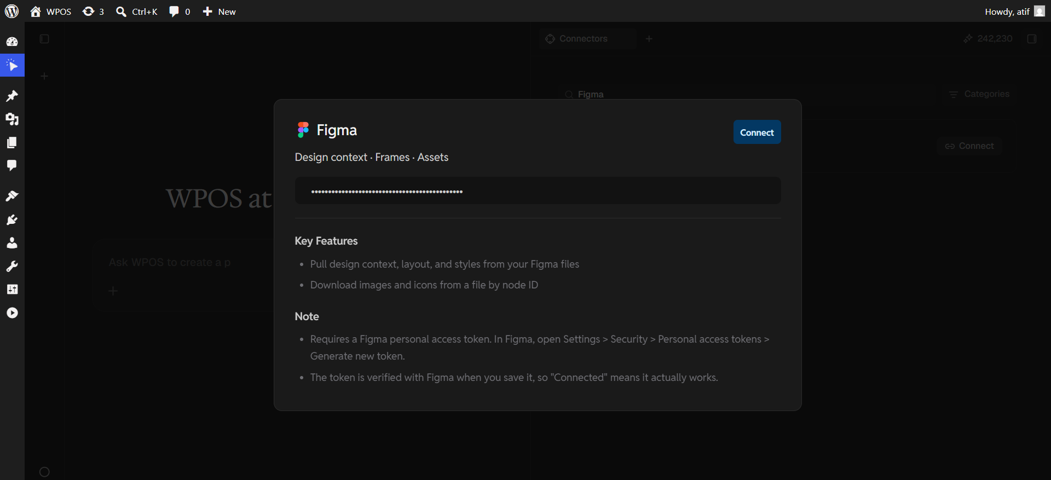Open the 3 pending updates

93,11
